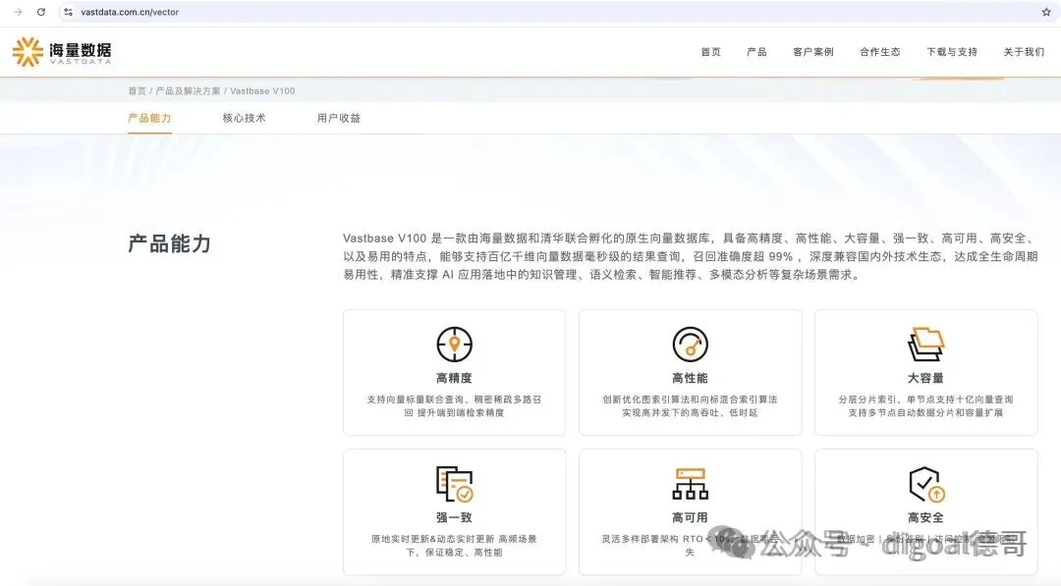This screenshot has height=586, width=1061.
Task: Click 高可用 description about RTO
Action: coord(690,546)
